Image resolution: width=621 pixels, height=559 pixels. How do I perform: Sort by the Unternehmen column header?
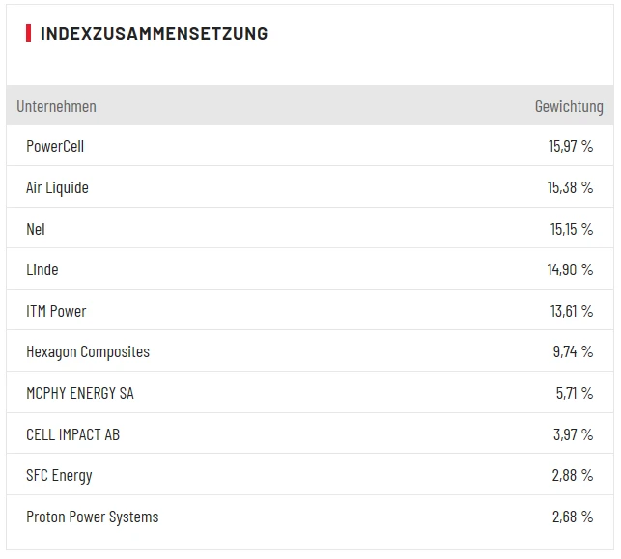[56, 106]
